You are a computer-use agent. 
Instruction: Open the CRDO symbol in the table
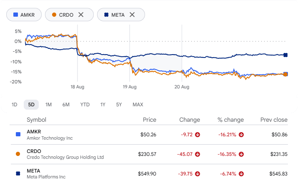tap(34, 151)
